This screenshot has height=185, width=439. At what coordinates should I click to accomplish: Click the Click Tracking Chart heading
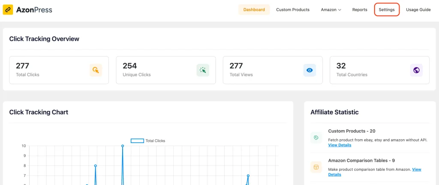39,112
